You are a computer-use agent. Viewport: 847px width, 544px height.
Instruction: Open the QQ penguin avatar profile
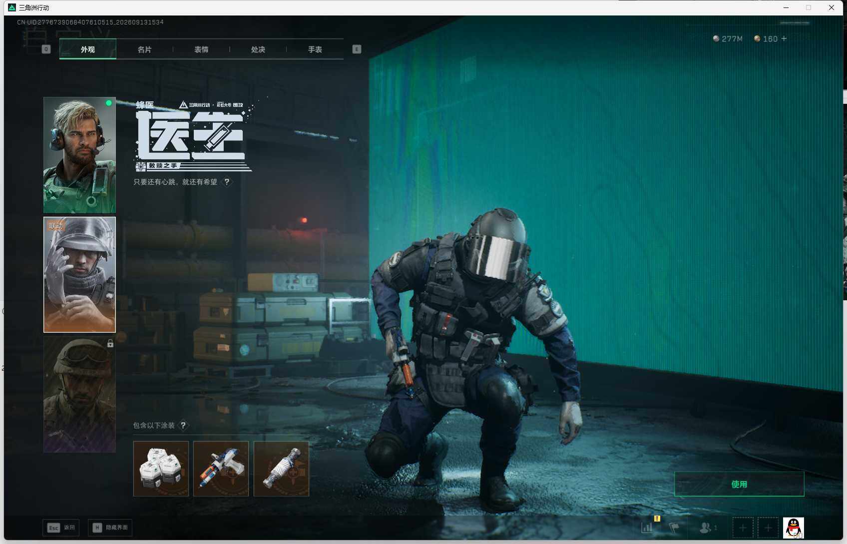pos(794,528)
